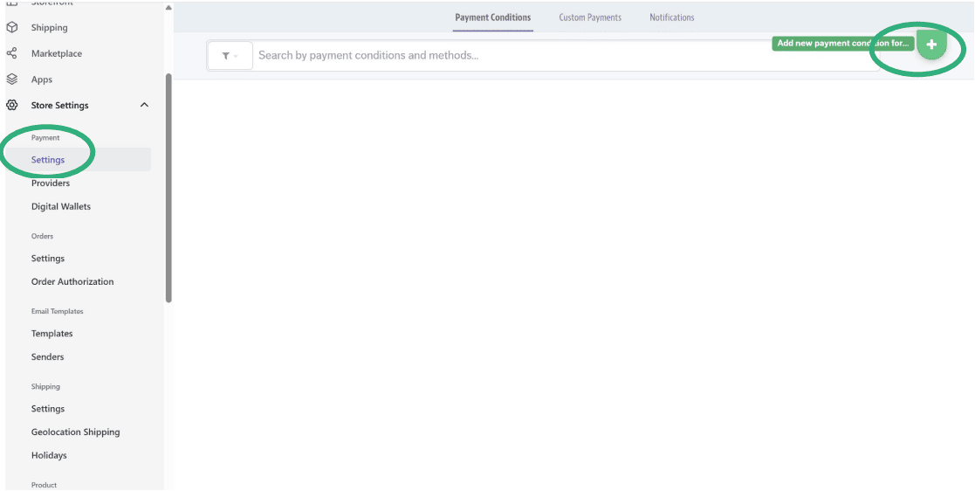Switch to the Payment Conditions tab
This screenshot has width=975, height=491.
coord(492,17)
